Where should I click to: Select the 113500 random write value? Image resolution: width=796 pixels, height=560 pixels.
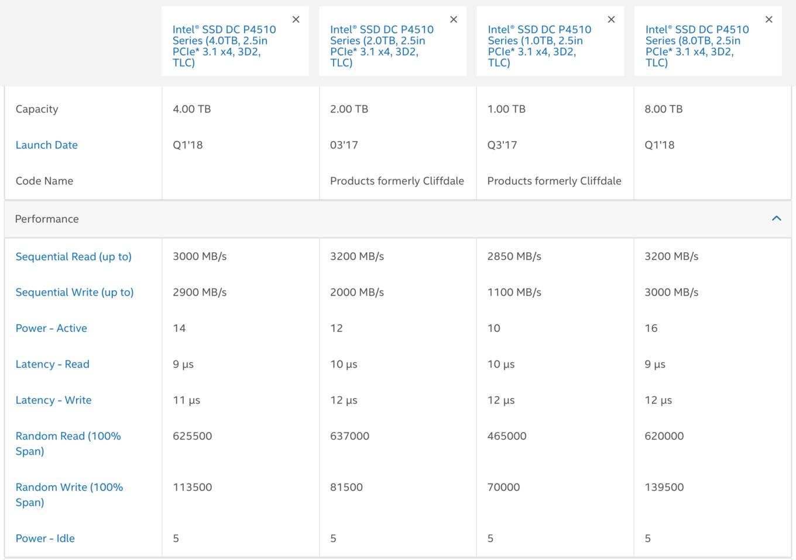coord(193,487)
